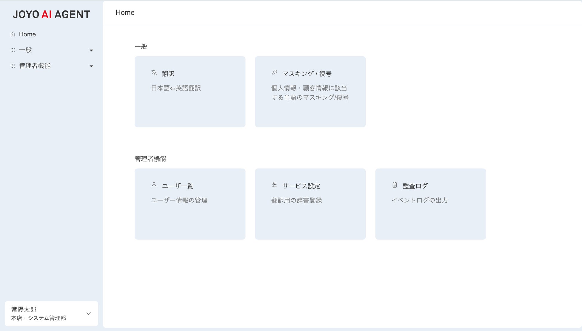Image resolution: width=582 pixels, height=331 pixels.
Task: Click the sliders icon on サービス設定 card
Action: pyautogui.click(x=274, y=185)
